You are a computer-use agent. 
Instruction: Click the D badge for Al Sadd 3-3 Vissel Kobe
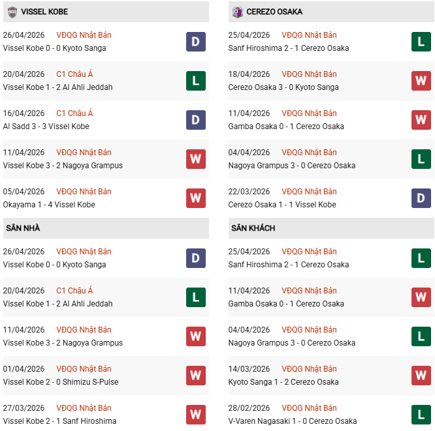(195, 120)
